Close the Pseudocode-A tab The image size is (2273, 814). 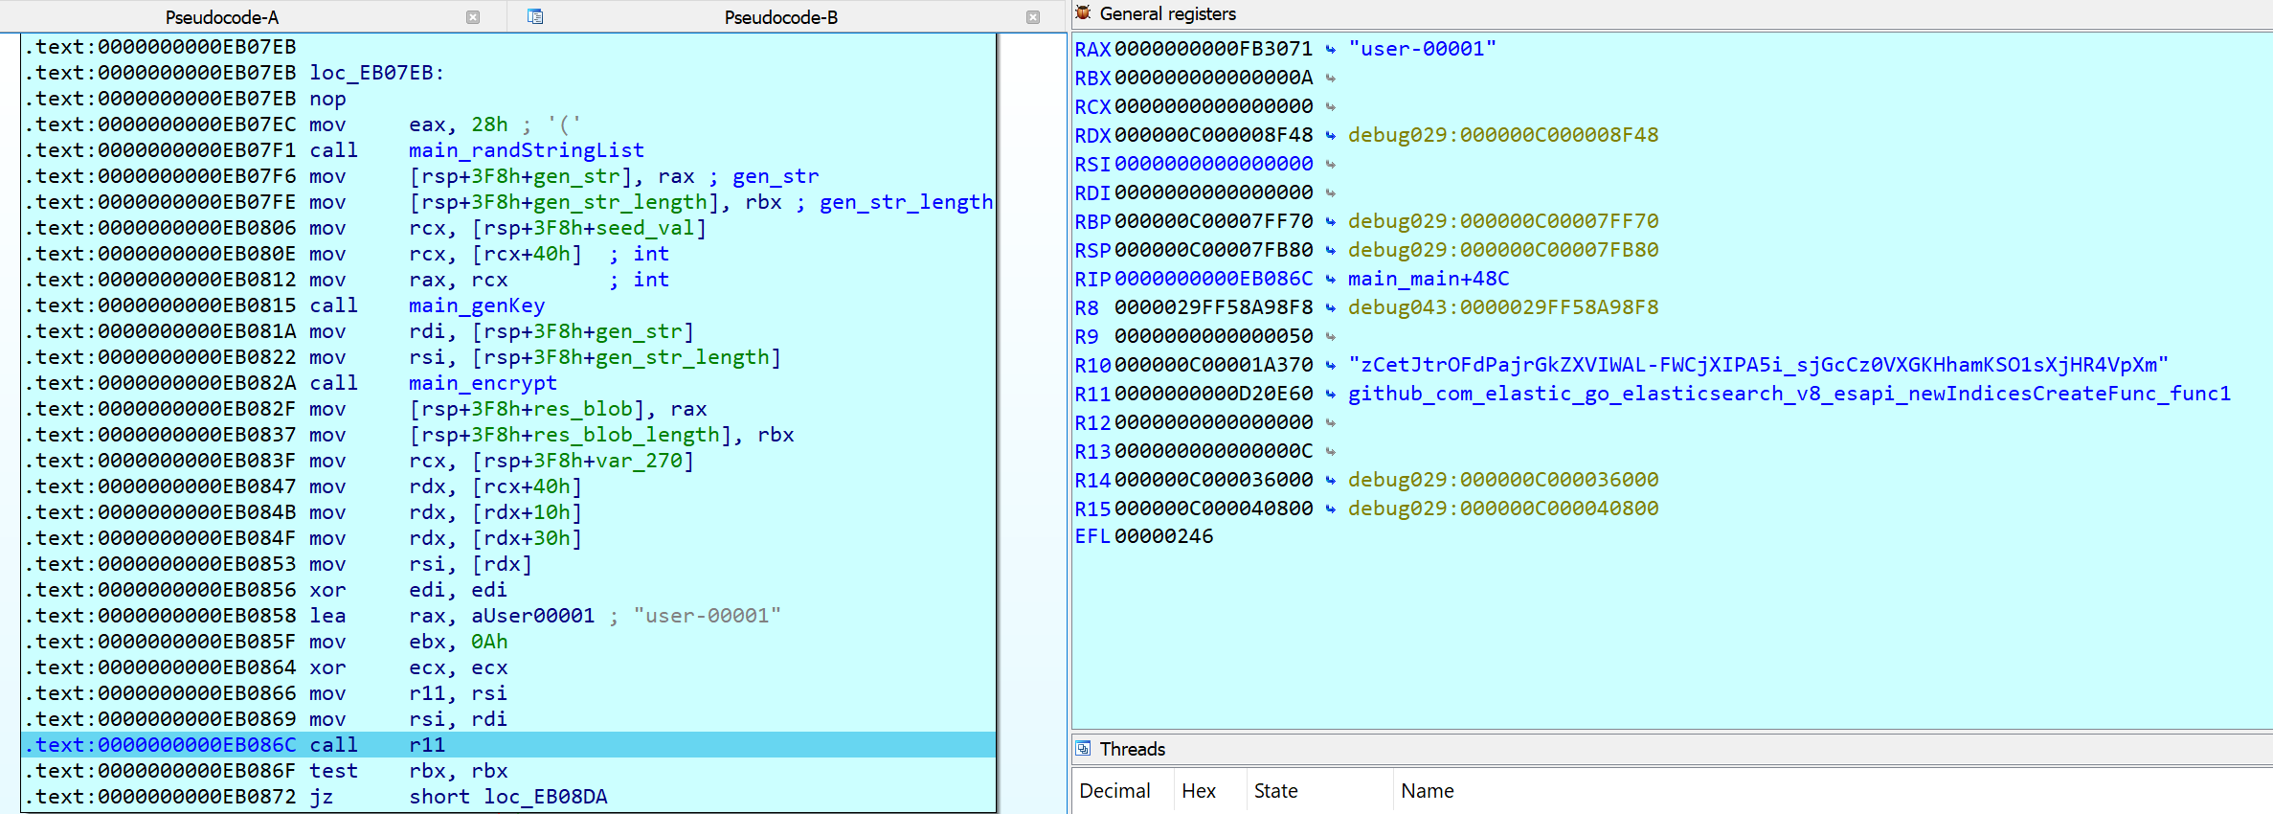click(x=473, y=17)
